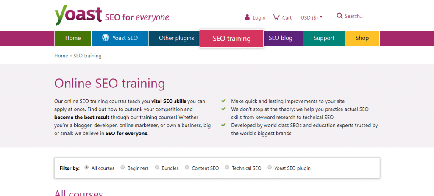Select the Beginners filter radio button

click(122, 168)
